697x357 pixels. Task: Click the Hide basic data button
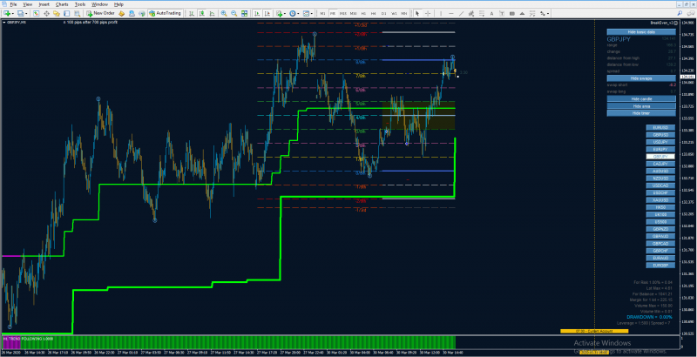coord(641,32)
